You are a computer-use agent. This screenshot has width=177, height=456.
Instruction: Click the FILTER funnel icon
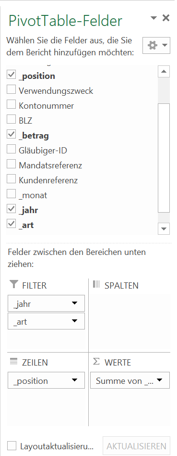(13, 284)
